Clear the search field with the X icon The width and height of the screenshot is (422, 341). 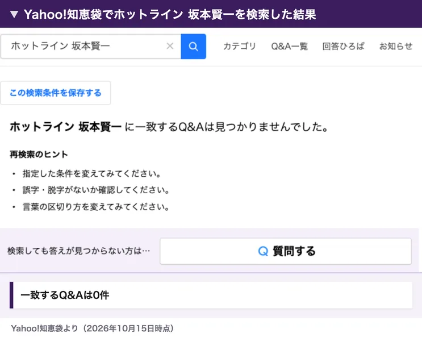click(170, 46)
